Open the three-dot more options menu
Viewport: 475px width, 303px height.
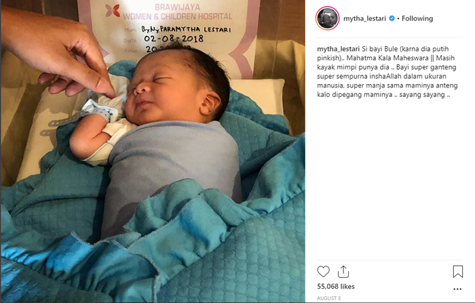click(x=457, y=289)
